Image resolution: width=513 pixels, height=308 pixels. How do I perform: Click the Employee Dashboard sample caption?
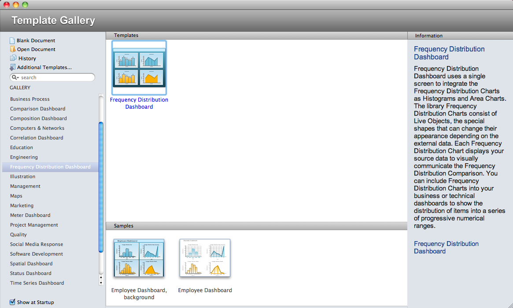[205, 290]
